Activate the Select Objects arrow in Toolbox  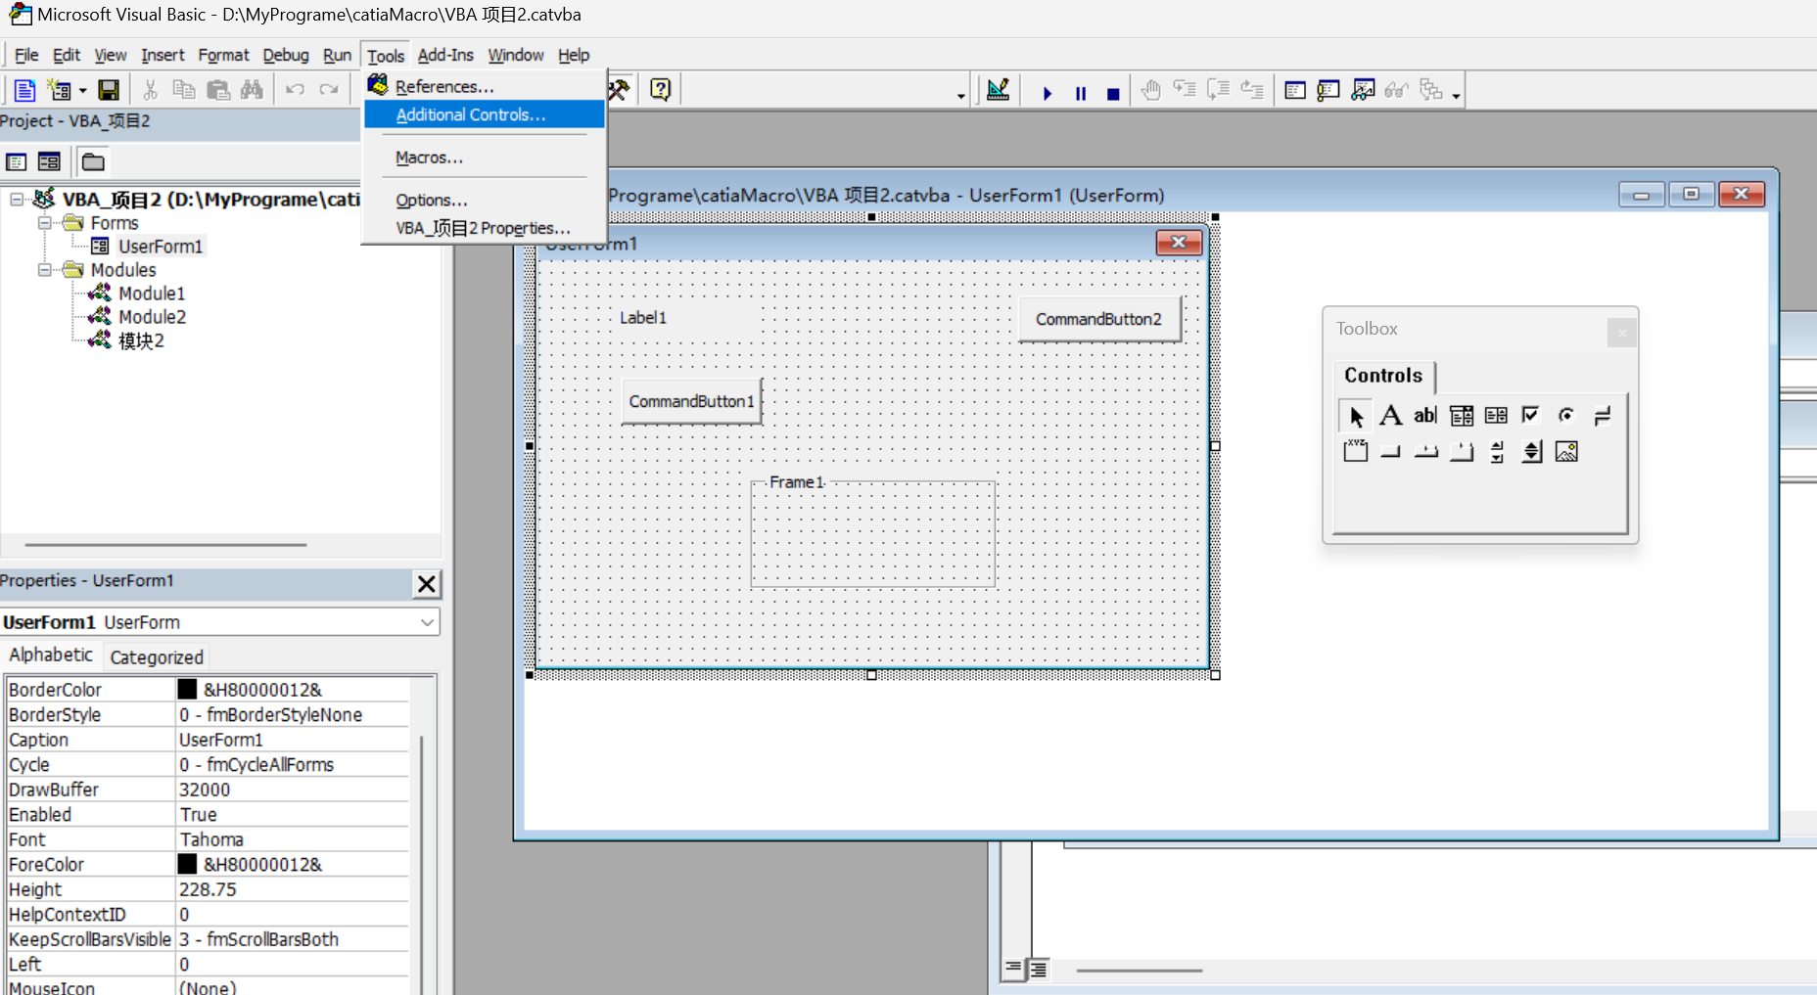[1355, 416]
